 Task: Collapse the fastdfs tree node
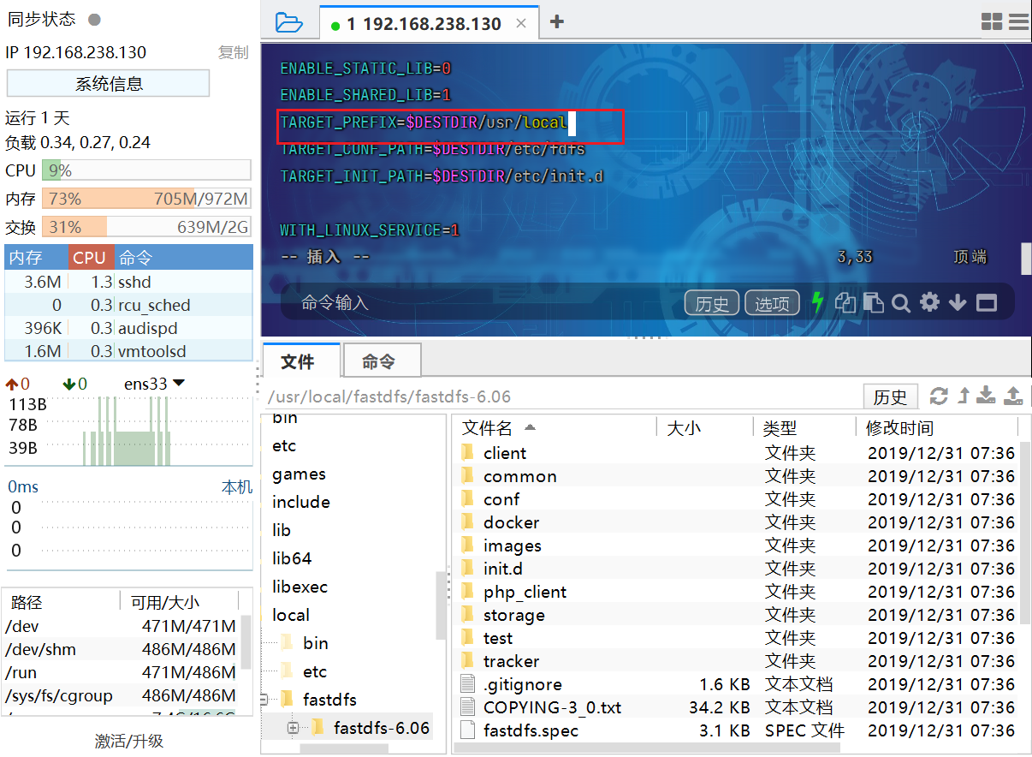click(264, 700)
